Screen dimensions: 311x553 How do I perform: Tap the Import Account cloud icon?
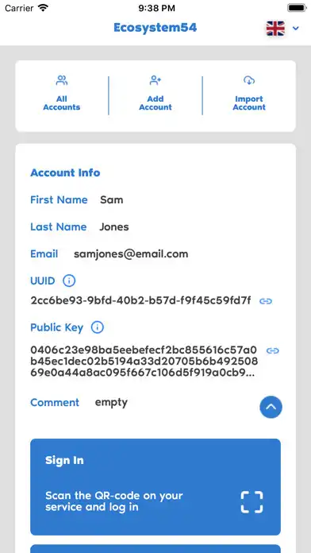coord(249,80)
